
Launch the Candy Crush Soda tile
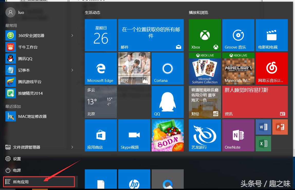[x=168, y=135]
